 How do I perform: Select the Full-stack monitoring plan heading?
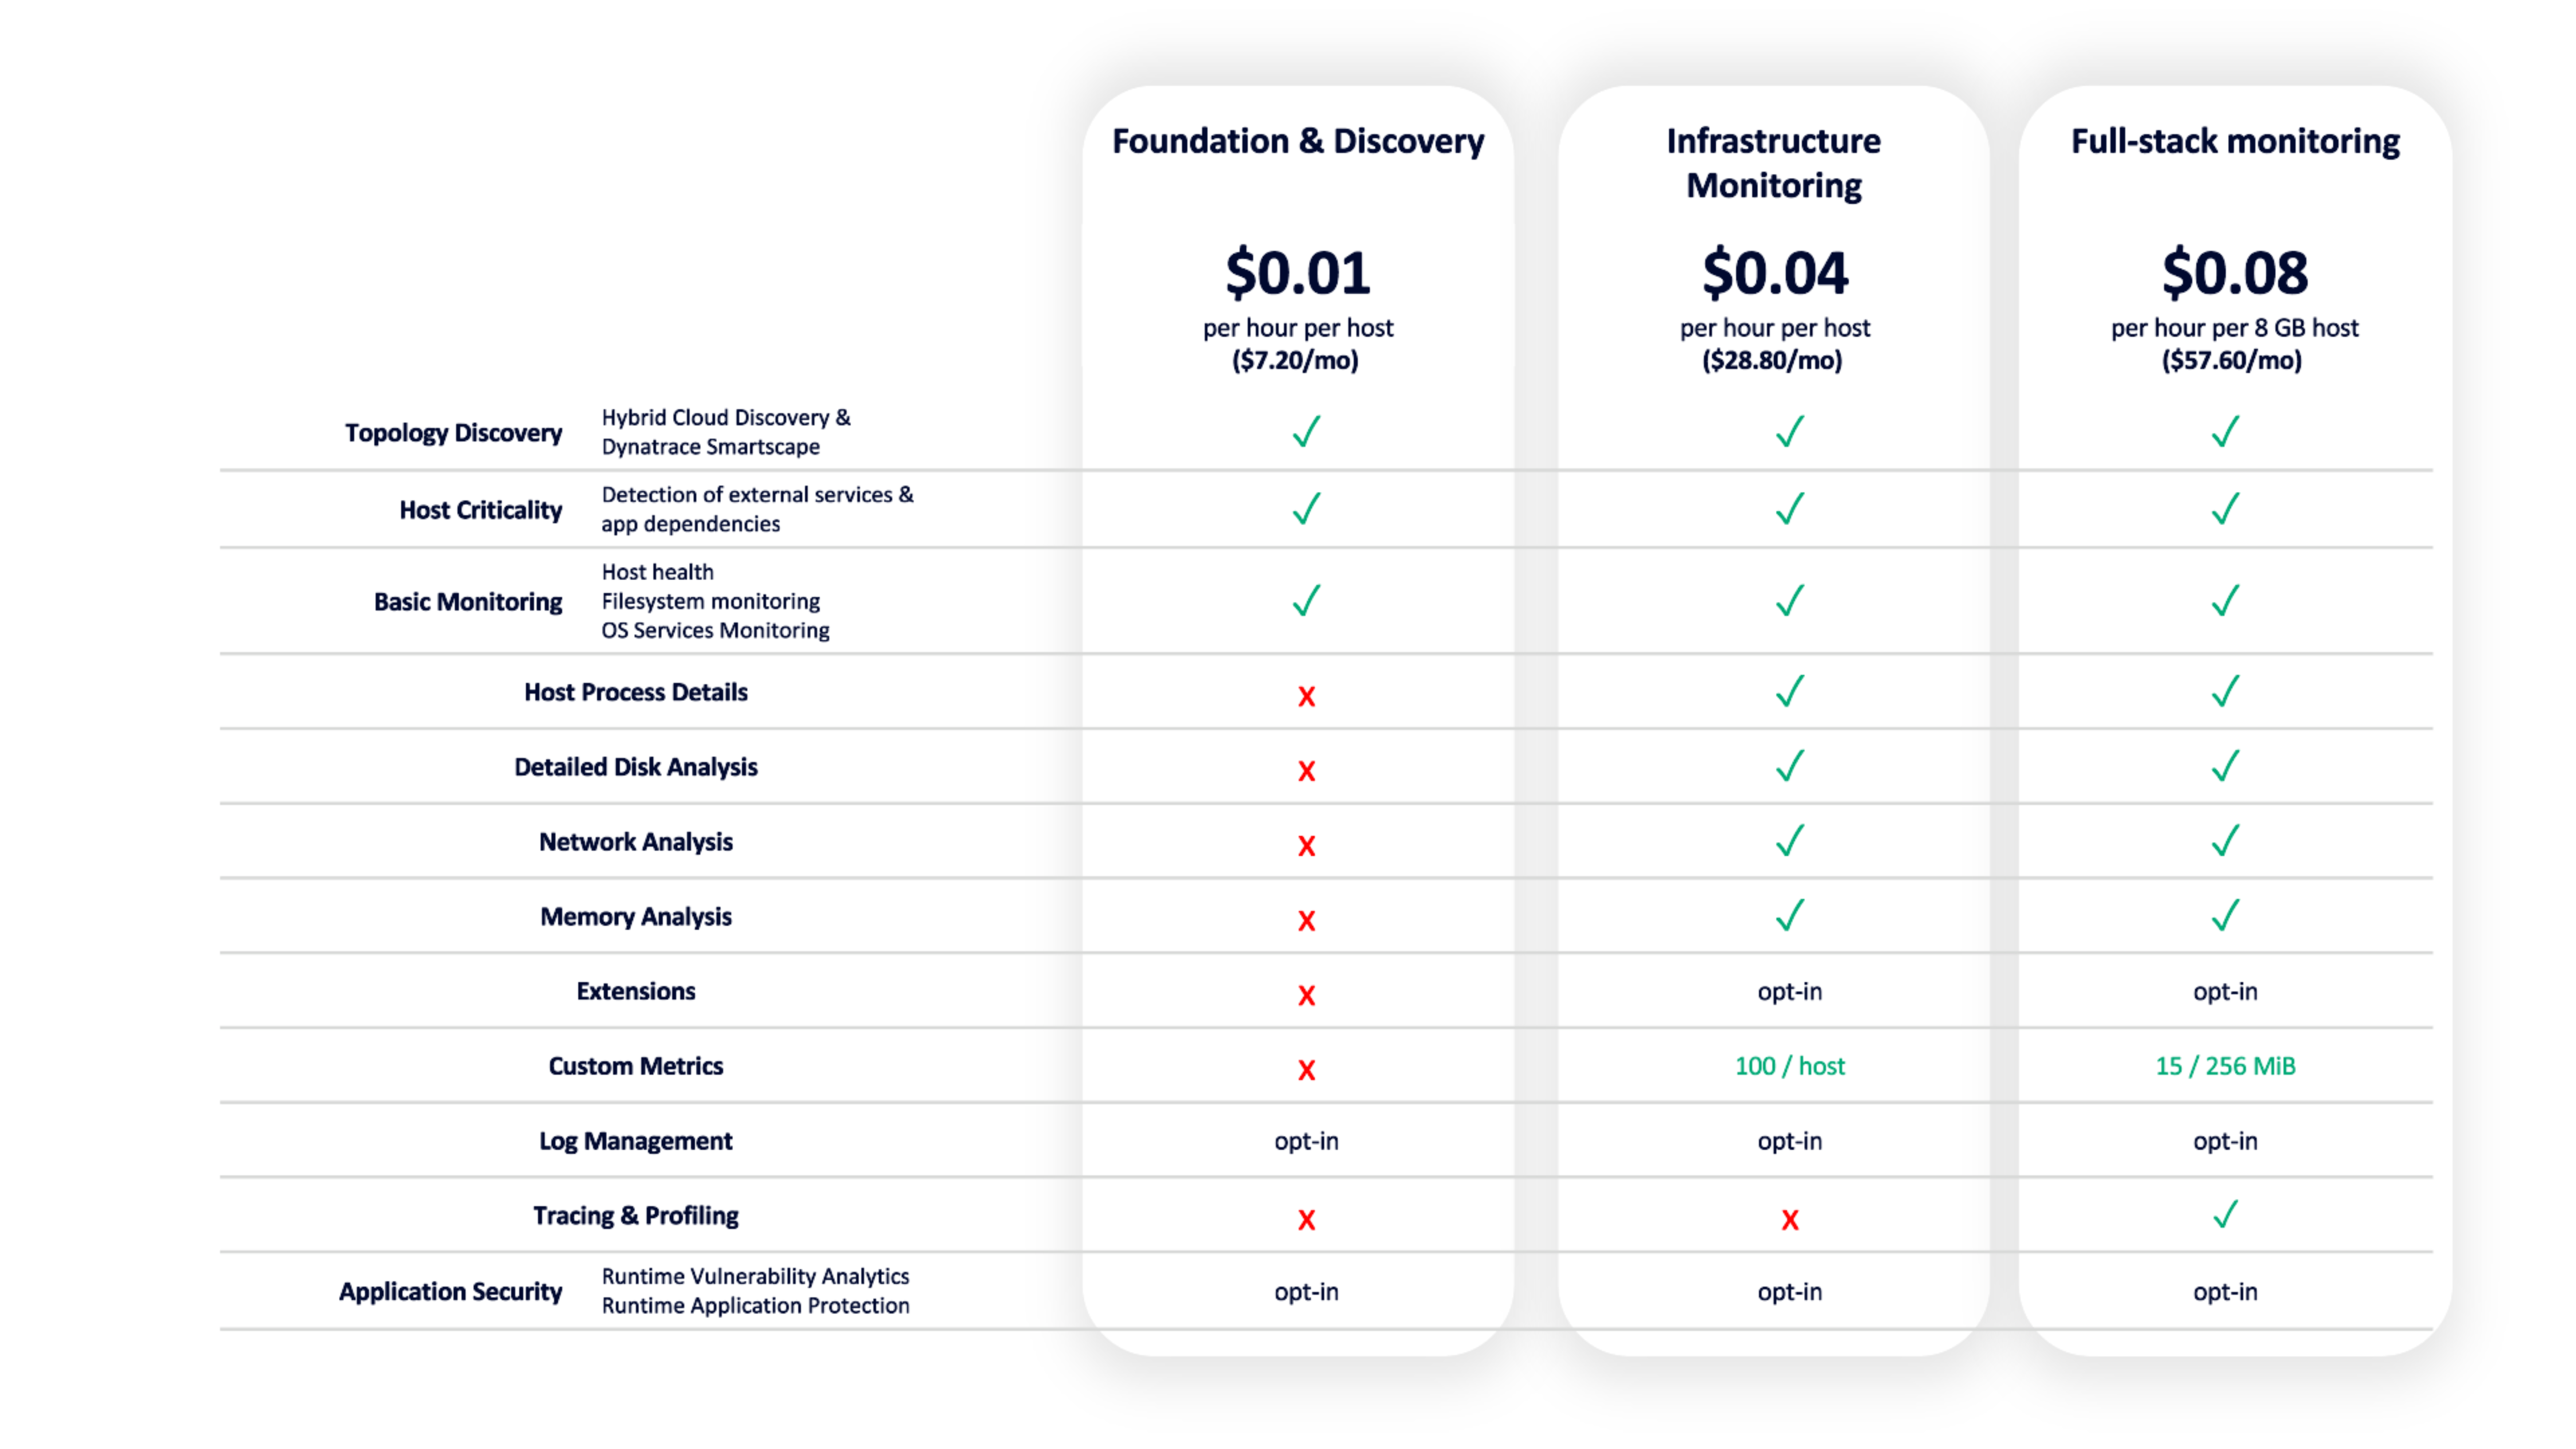[x=2234, y=141]
